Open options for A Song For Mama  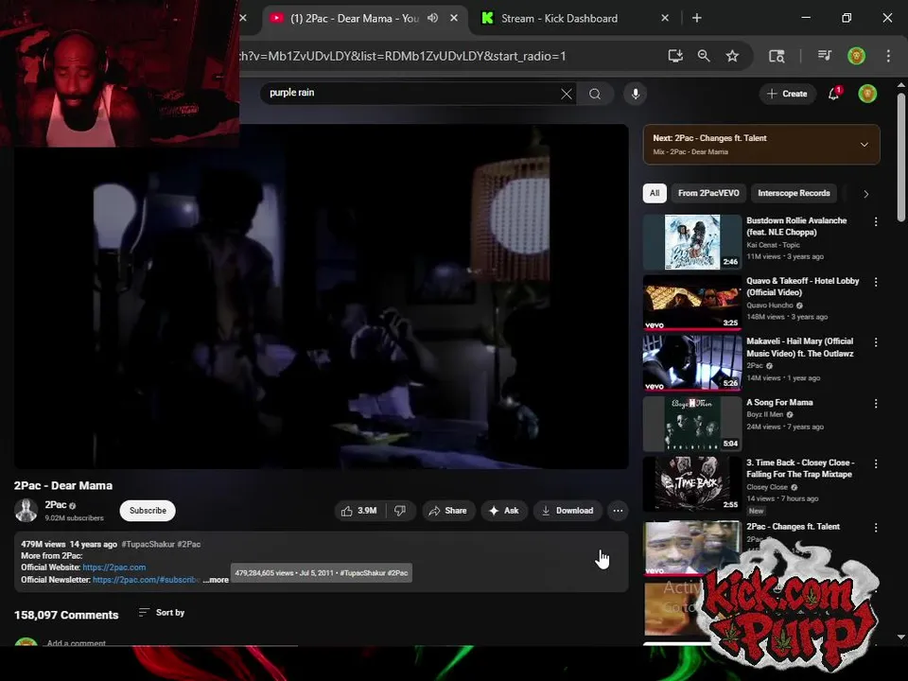[x=876, y=404]
